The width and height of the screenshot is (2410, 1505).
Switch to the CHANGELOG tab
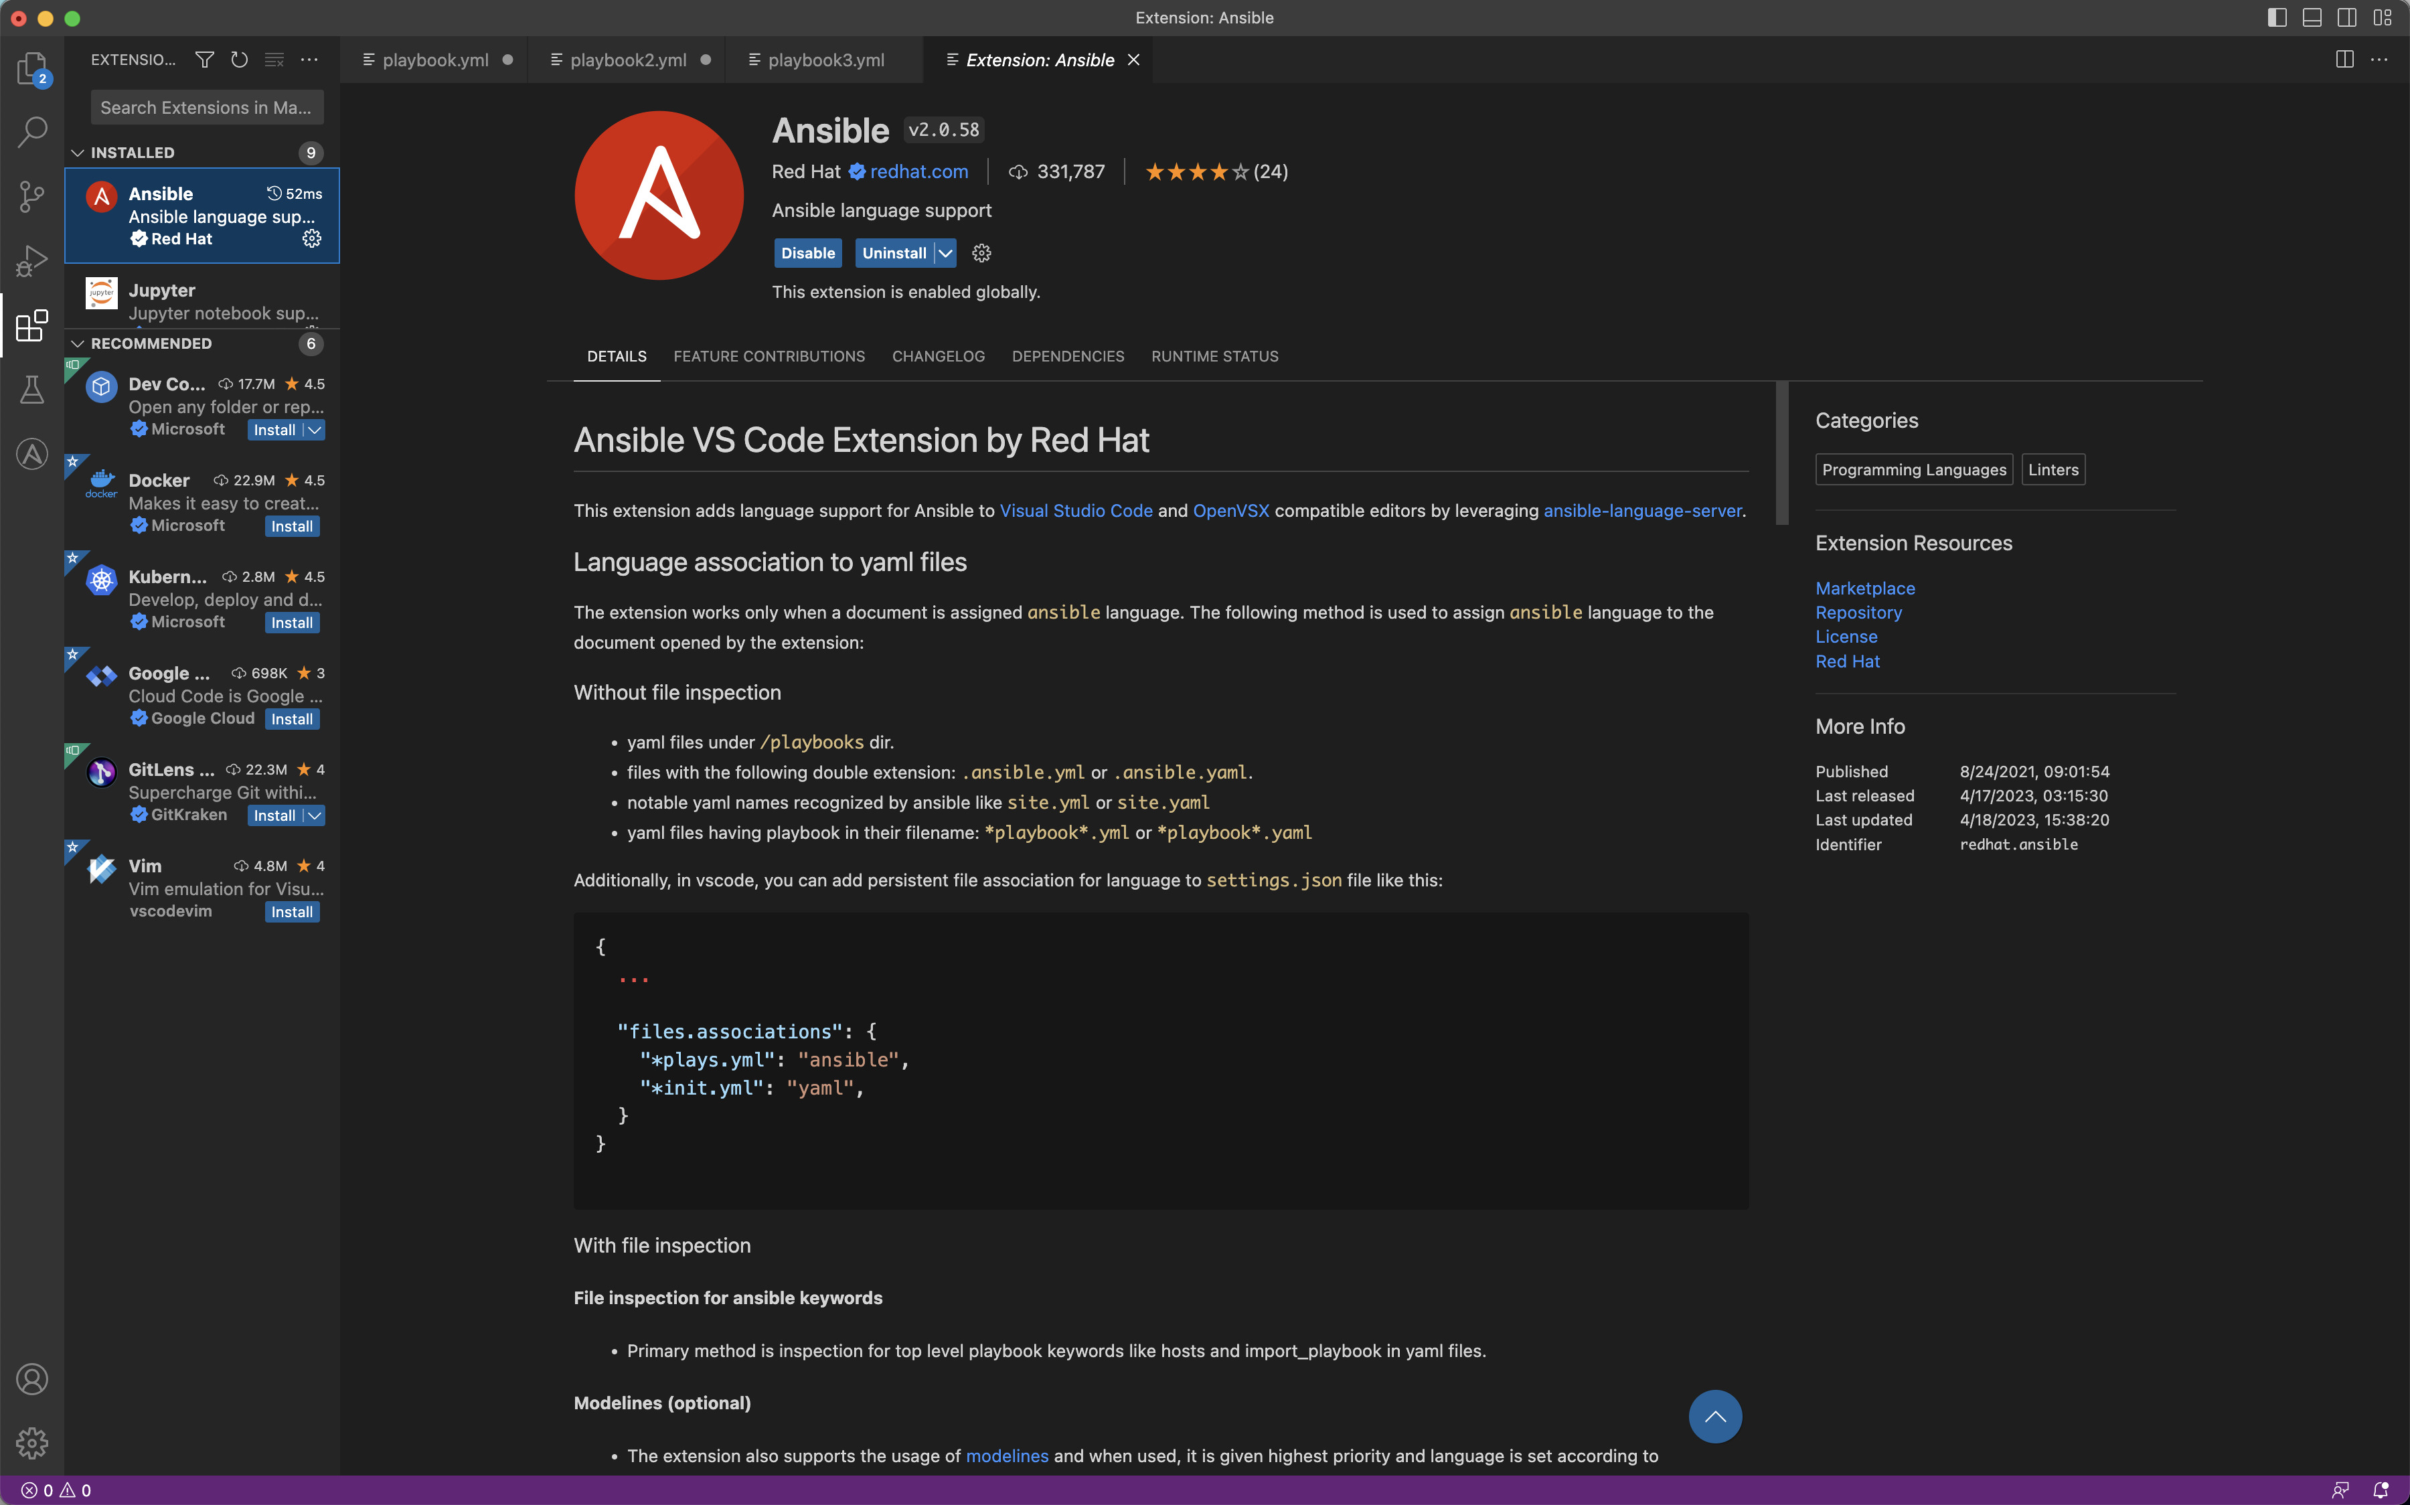pyautogui.click(x=937, y=355)
